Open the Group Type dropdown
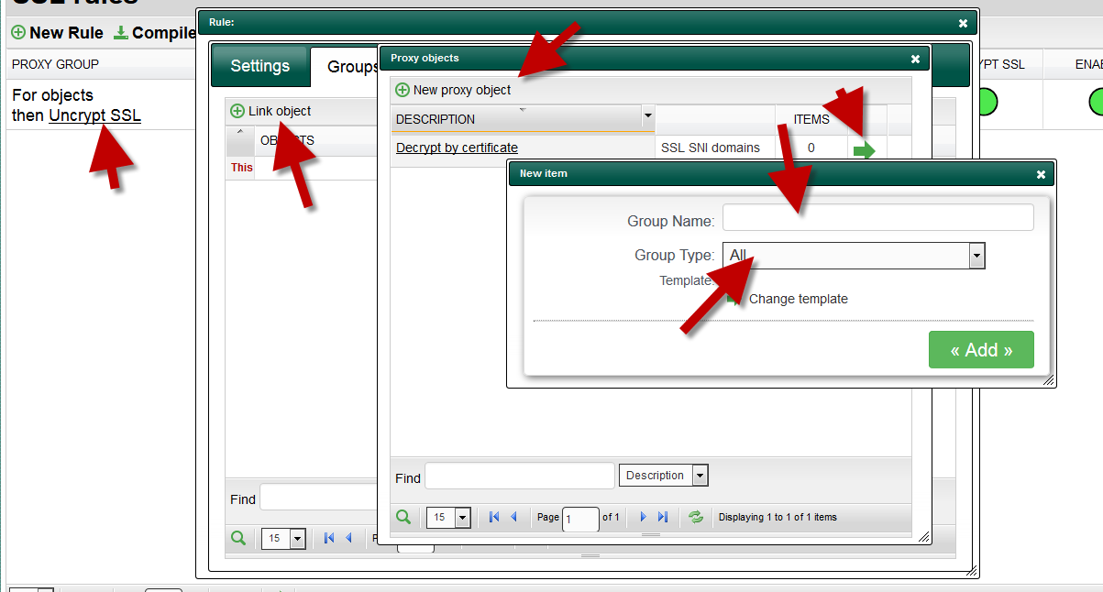Image resolution: width=1103 pixels, height=592 pixels. tap(854, 256)
